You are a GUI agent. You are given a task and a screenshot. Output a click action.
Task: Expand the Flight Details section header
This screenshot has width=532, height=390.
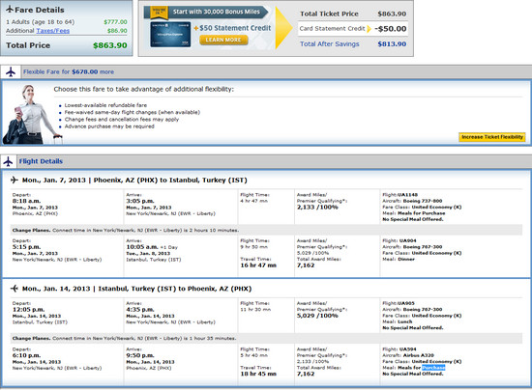pyautogui.click(x=41, y=161)
